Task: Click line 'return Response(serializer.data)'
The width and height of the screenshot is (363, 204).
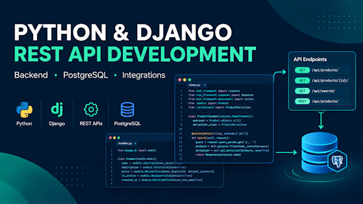Action: (x=218, y=155)
